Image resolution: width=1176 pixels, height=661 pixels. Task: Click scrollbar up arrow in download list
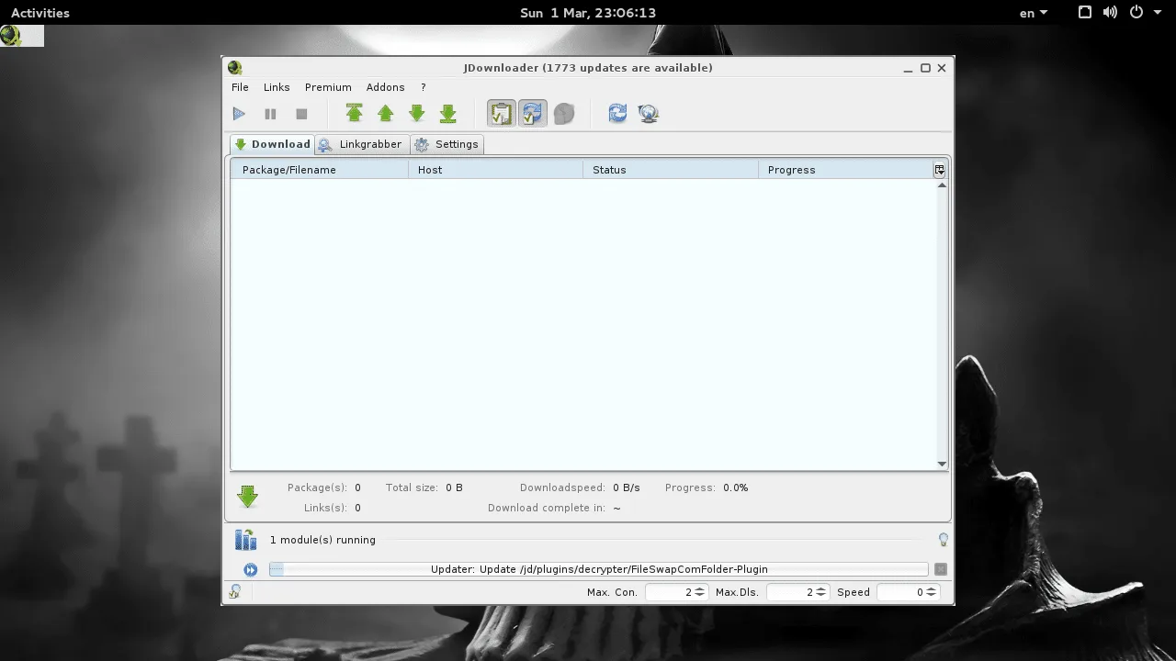[942, 185]
